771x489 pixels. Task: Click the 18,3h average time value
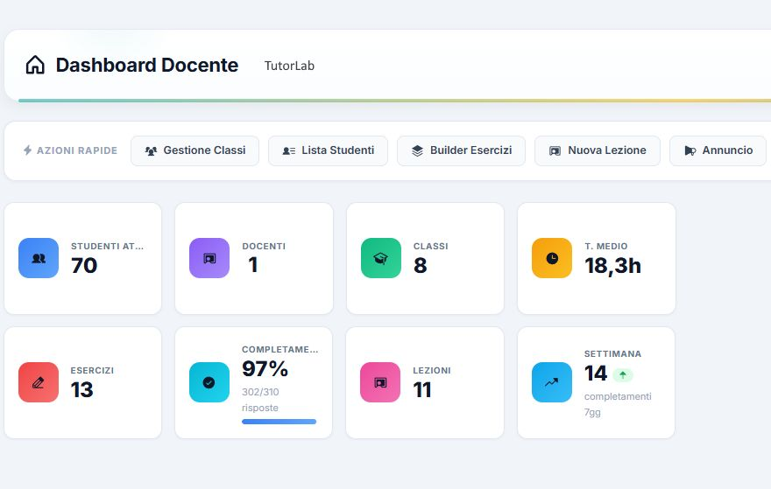tap(612, 266)
